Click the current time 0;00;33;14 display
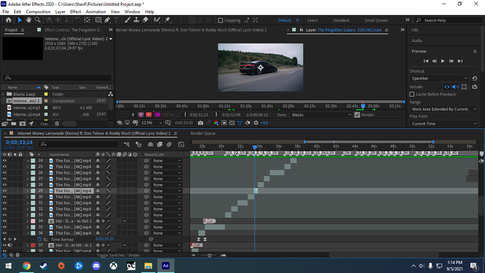Image resolution: width=485 pixels, height=273 pixels. tap(19, 142)
